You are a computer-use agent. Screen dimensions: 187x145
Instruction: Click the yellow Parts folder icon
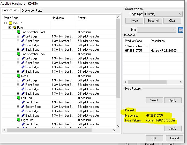point(14,27)
